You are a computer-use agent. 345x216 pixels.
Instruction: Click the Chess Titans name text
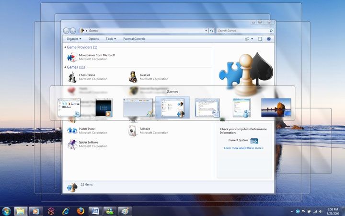(87, 75)
